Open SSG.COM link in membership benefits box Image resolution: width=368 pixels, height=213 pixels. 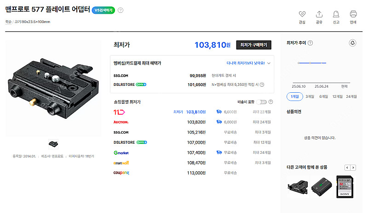pos(121,76)
